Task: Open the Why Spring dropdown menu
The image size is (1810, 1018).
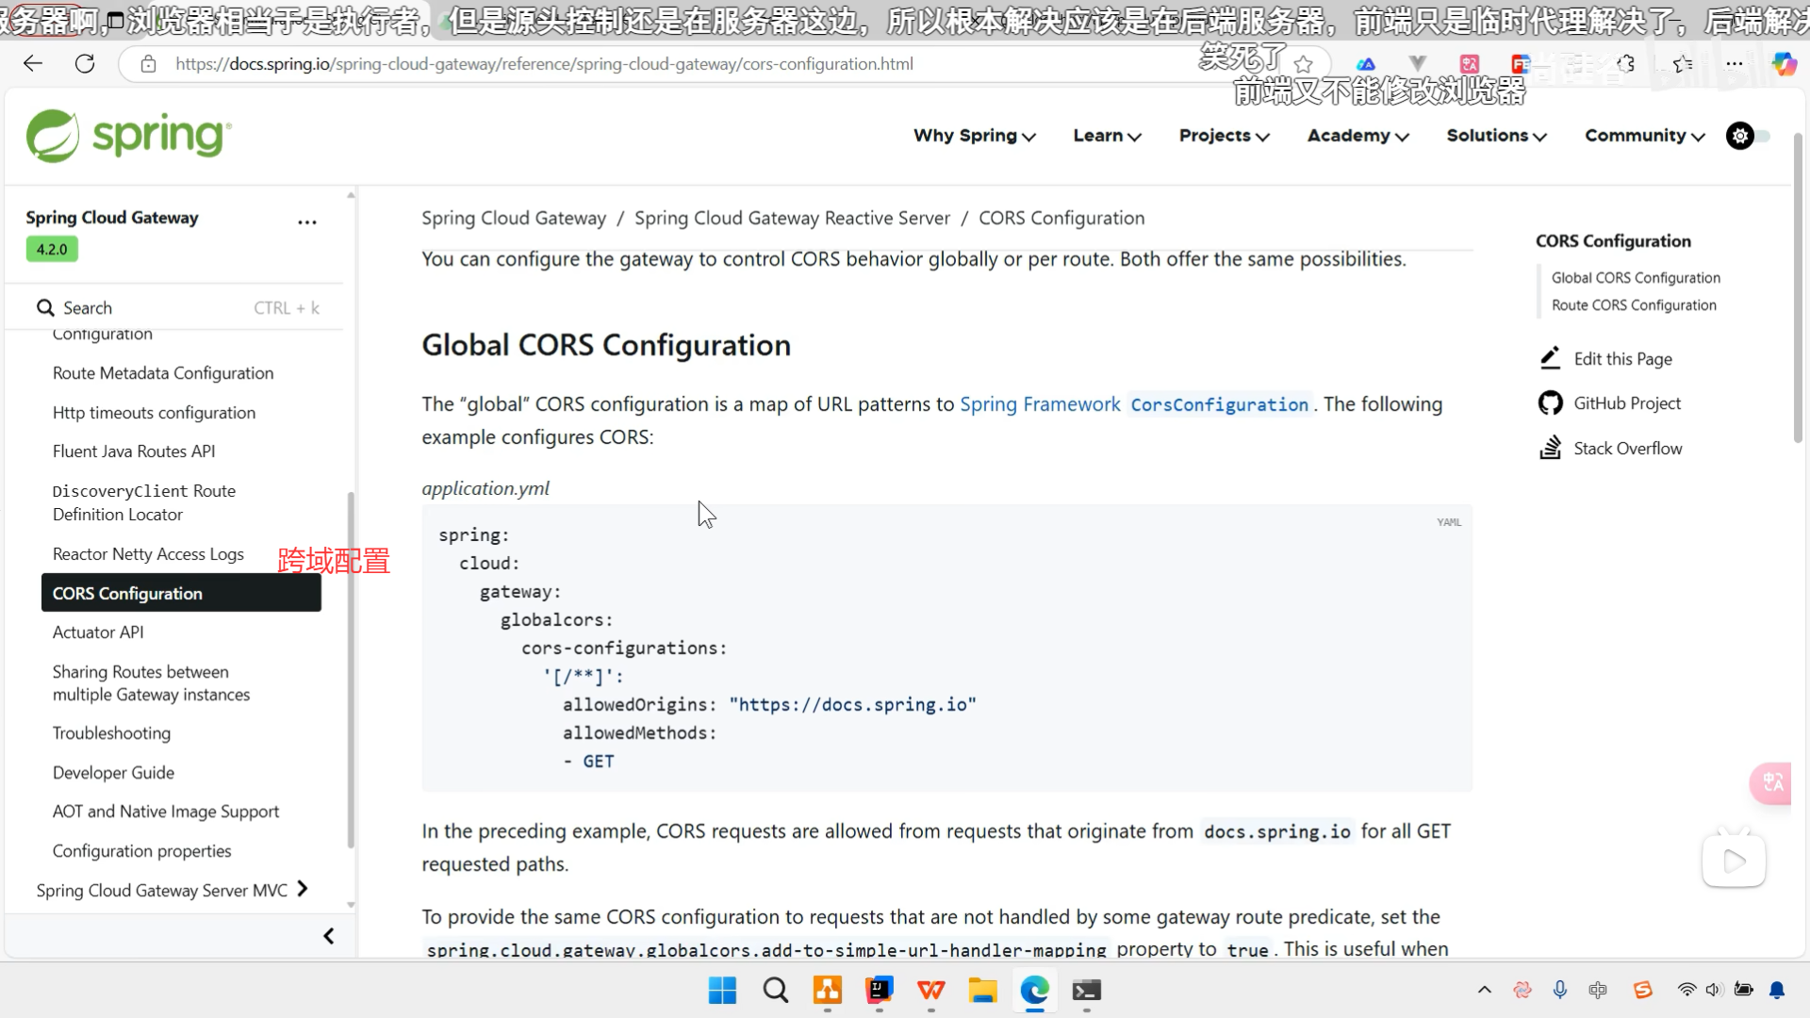Action: 974,136
